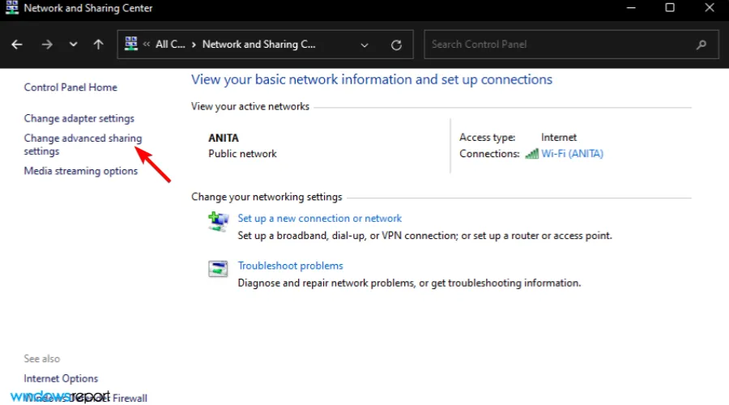Click the Search Control Panel field
This screenshot has width=729, height=405.
point(559,45)
